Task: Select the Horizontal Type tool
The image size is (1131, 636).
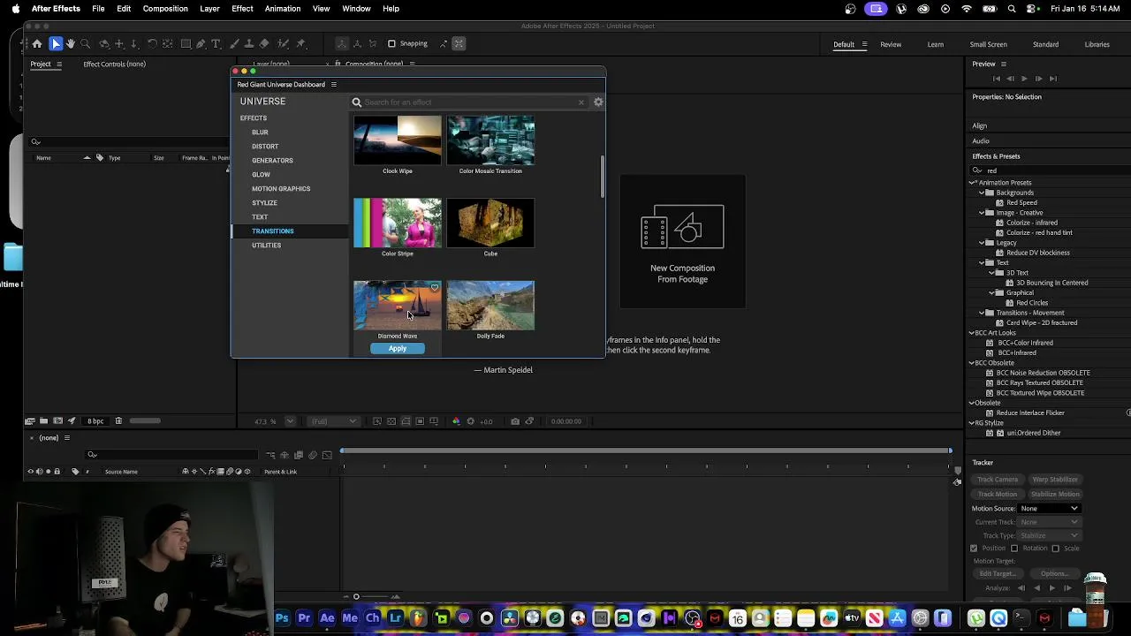Action: 216,44
